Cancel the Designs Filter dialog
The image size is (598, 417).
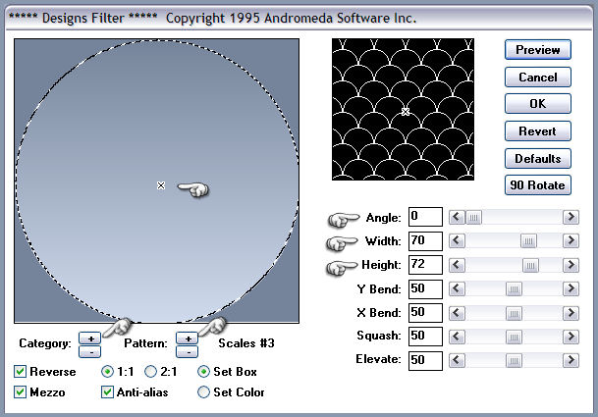[x=538, y=77]
